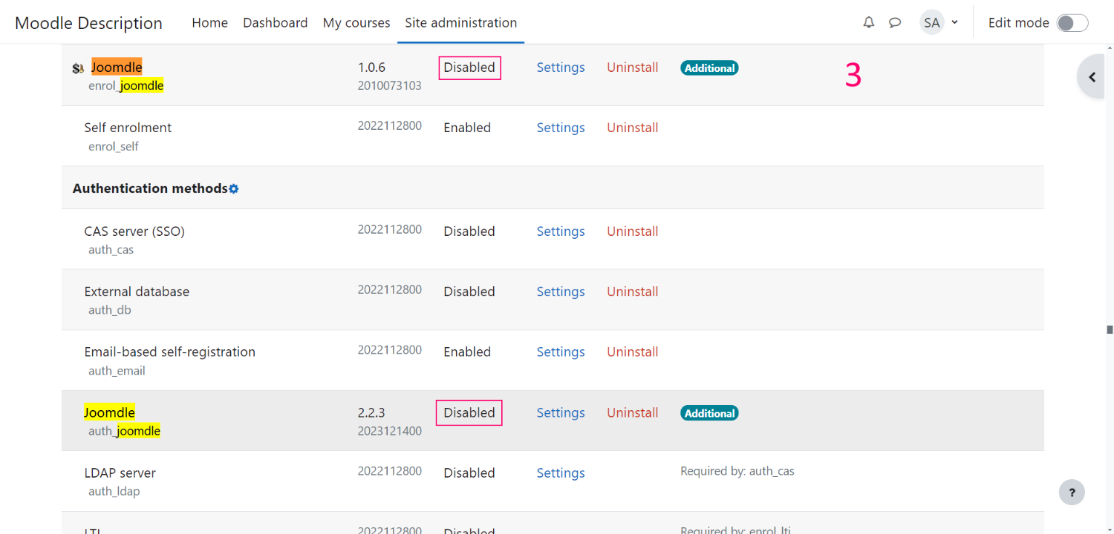
Task: Select version 2022112800 in External database row
Action: (x=390, y=290)
